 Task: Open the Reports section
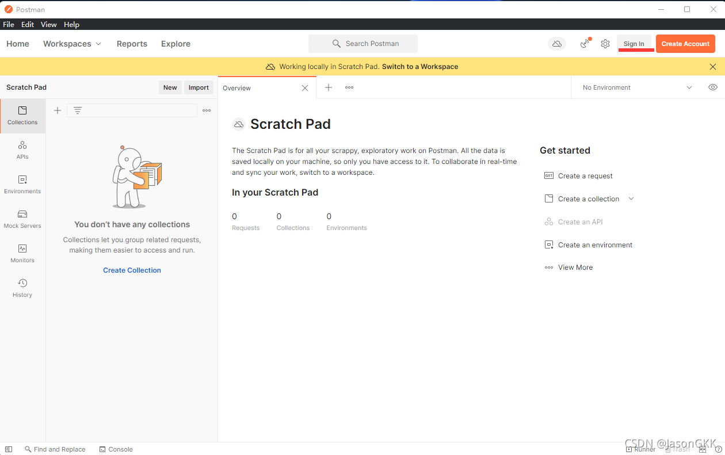[132, 44]
